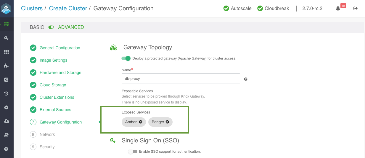Enable SSO support for authentication
Screen dimensions: 365x158
pyautogui.click(x=133, y=152)
